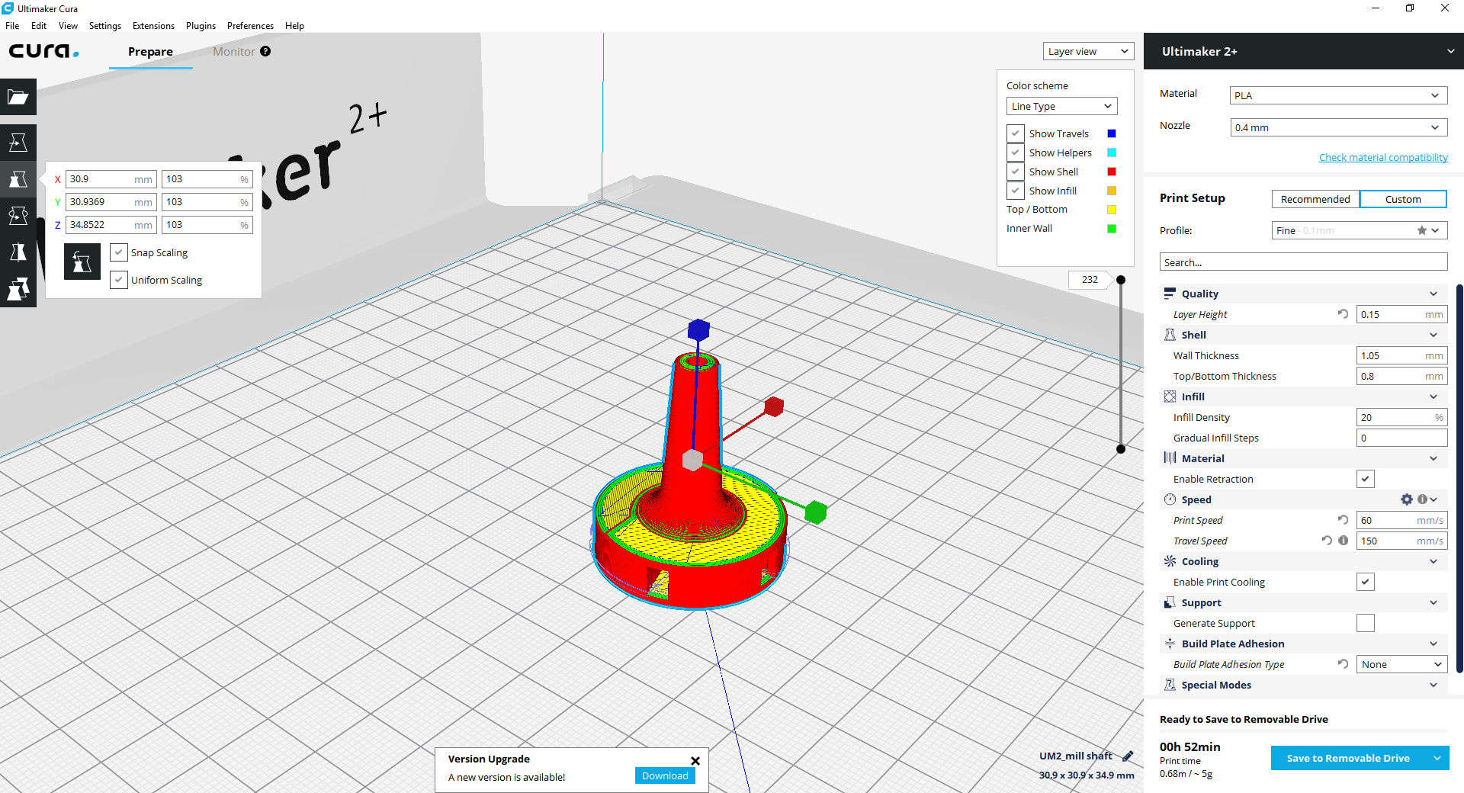Open the Extensions menu
1464x793 pixels.
pos(153,25)
